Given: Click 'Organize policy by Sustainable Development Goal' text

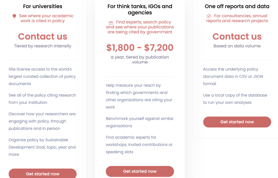Looking at the screenshot, I should pyautogui.click(x=42, y=147).
